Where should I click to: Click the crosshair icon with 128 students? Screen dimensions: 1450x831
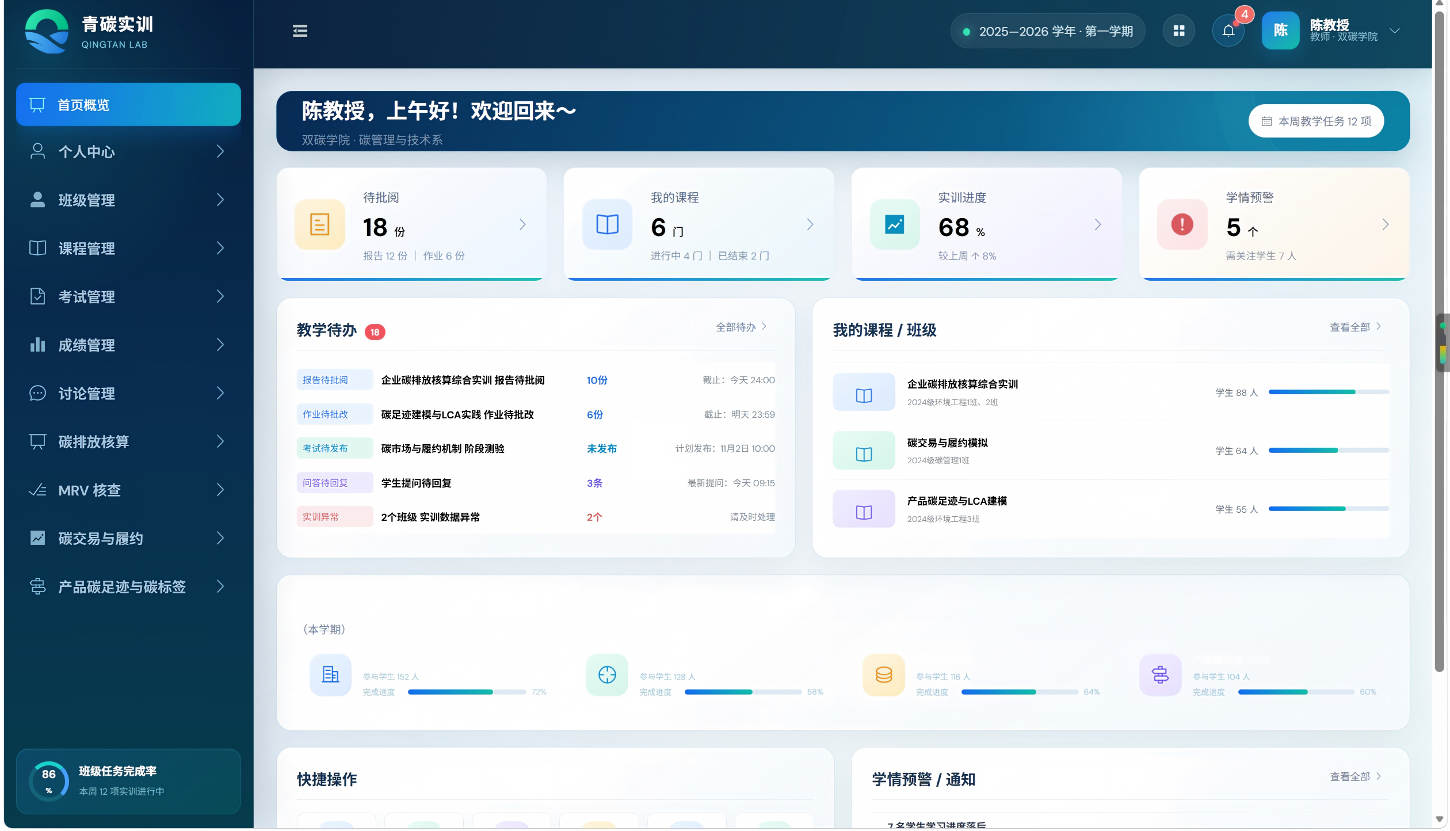(607, 676)
